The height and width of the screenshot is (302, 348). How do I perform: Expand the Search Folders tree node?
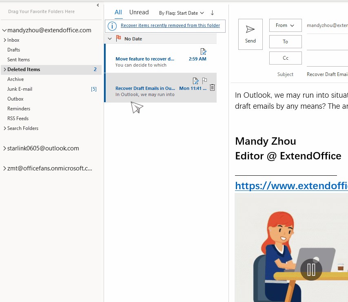coord(4,128)
